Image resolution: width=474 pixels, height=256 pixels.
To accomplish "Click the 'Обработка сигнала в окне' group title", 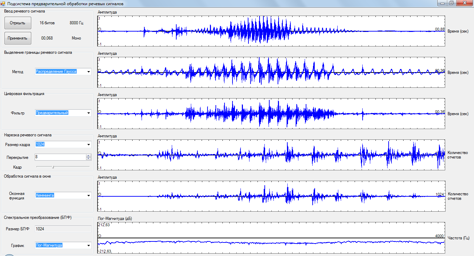I will point(27,176).
